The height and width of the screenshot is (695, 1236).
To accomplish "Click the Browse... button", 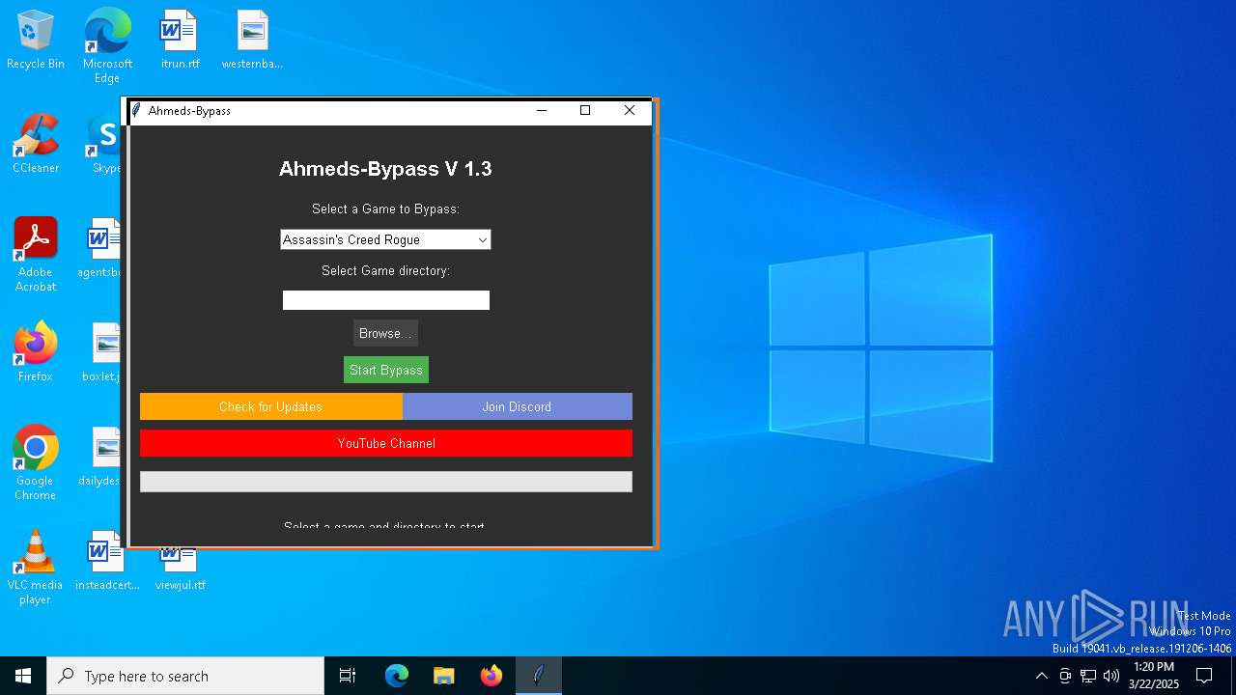I will pos(385,333).
